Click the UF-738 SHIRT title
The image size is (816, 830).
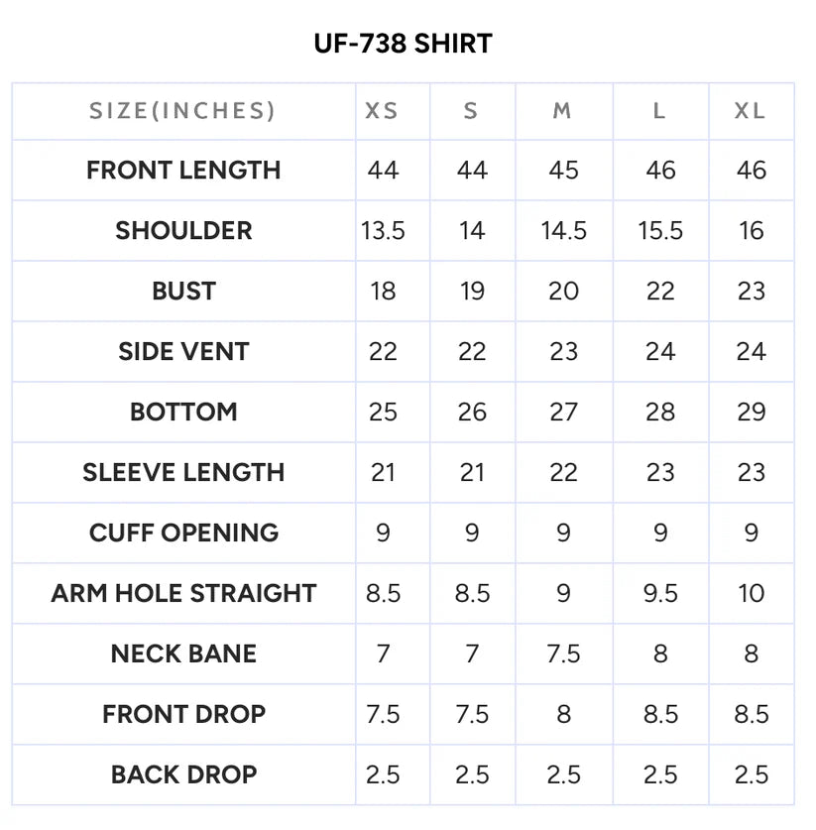[x=403, y=44]
